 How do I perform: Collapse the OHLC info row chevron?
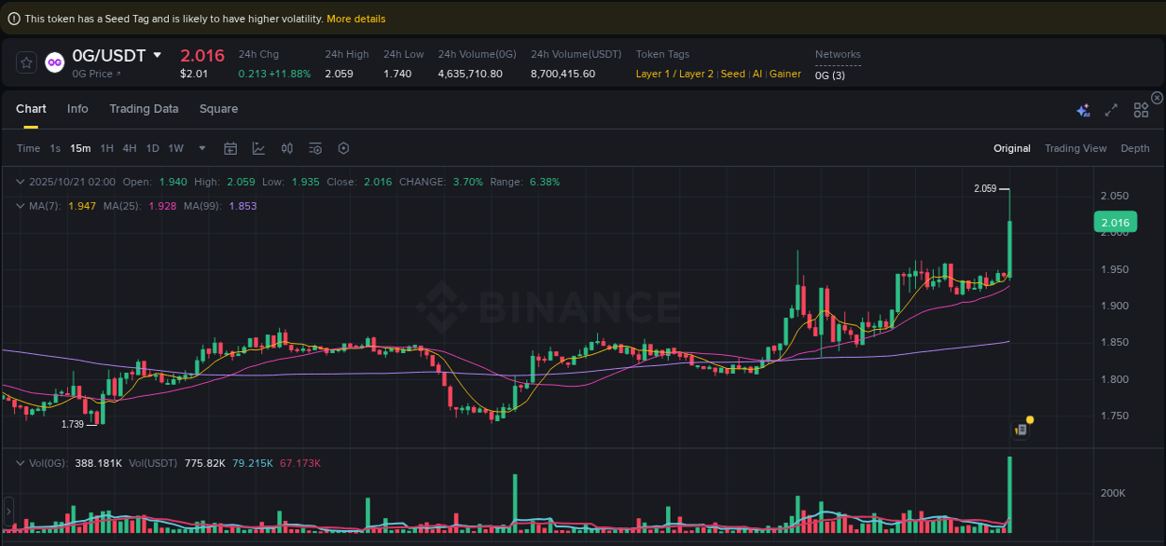click(x=21, y=182)
